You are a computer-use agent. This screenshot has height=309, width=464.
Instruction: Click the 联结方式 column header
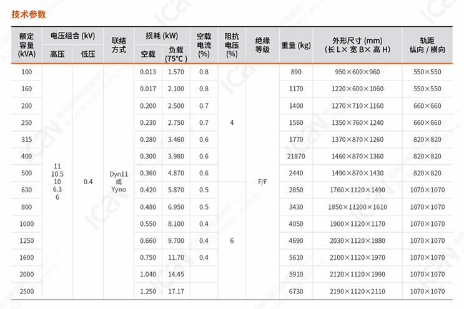[x=119, y=45]
